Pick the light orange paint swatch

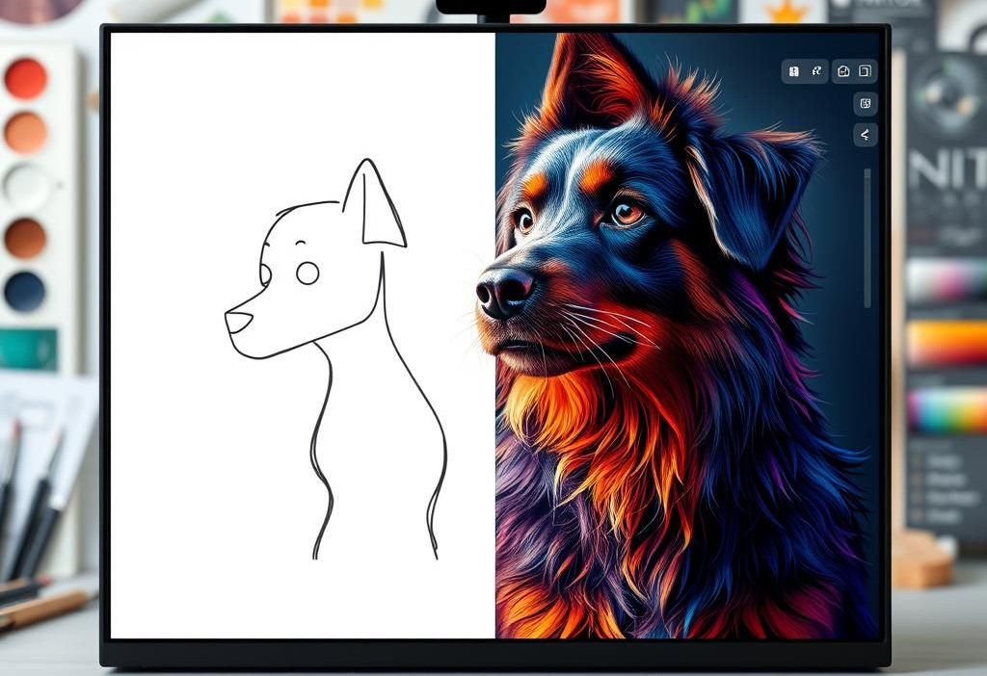click(x=25, y=132)
